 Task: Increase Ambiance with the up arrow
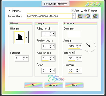(x=50, y=57)
